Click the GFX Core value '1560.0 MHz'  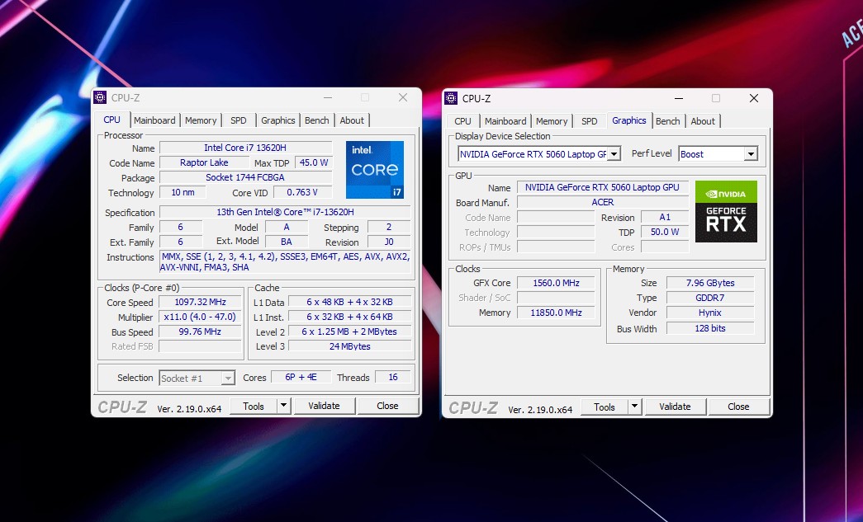point(556,283)
